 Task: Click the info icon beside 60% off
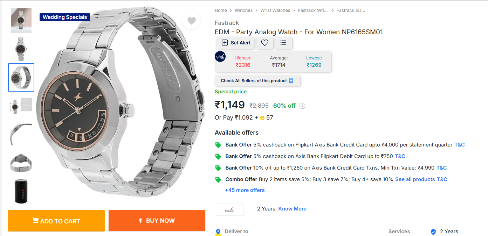coord(302,106)
